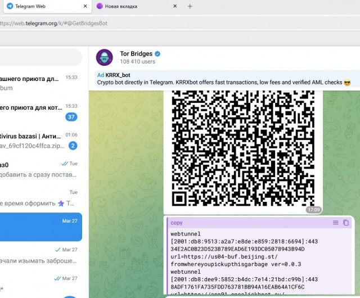
Task: Open the QR code image message
Action: click(x=243, y=148)
